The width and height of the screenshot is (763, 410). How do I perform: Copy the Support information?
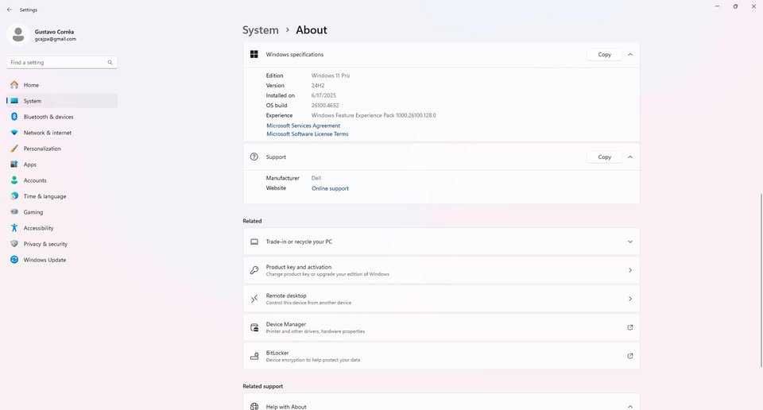(604, 157)
